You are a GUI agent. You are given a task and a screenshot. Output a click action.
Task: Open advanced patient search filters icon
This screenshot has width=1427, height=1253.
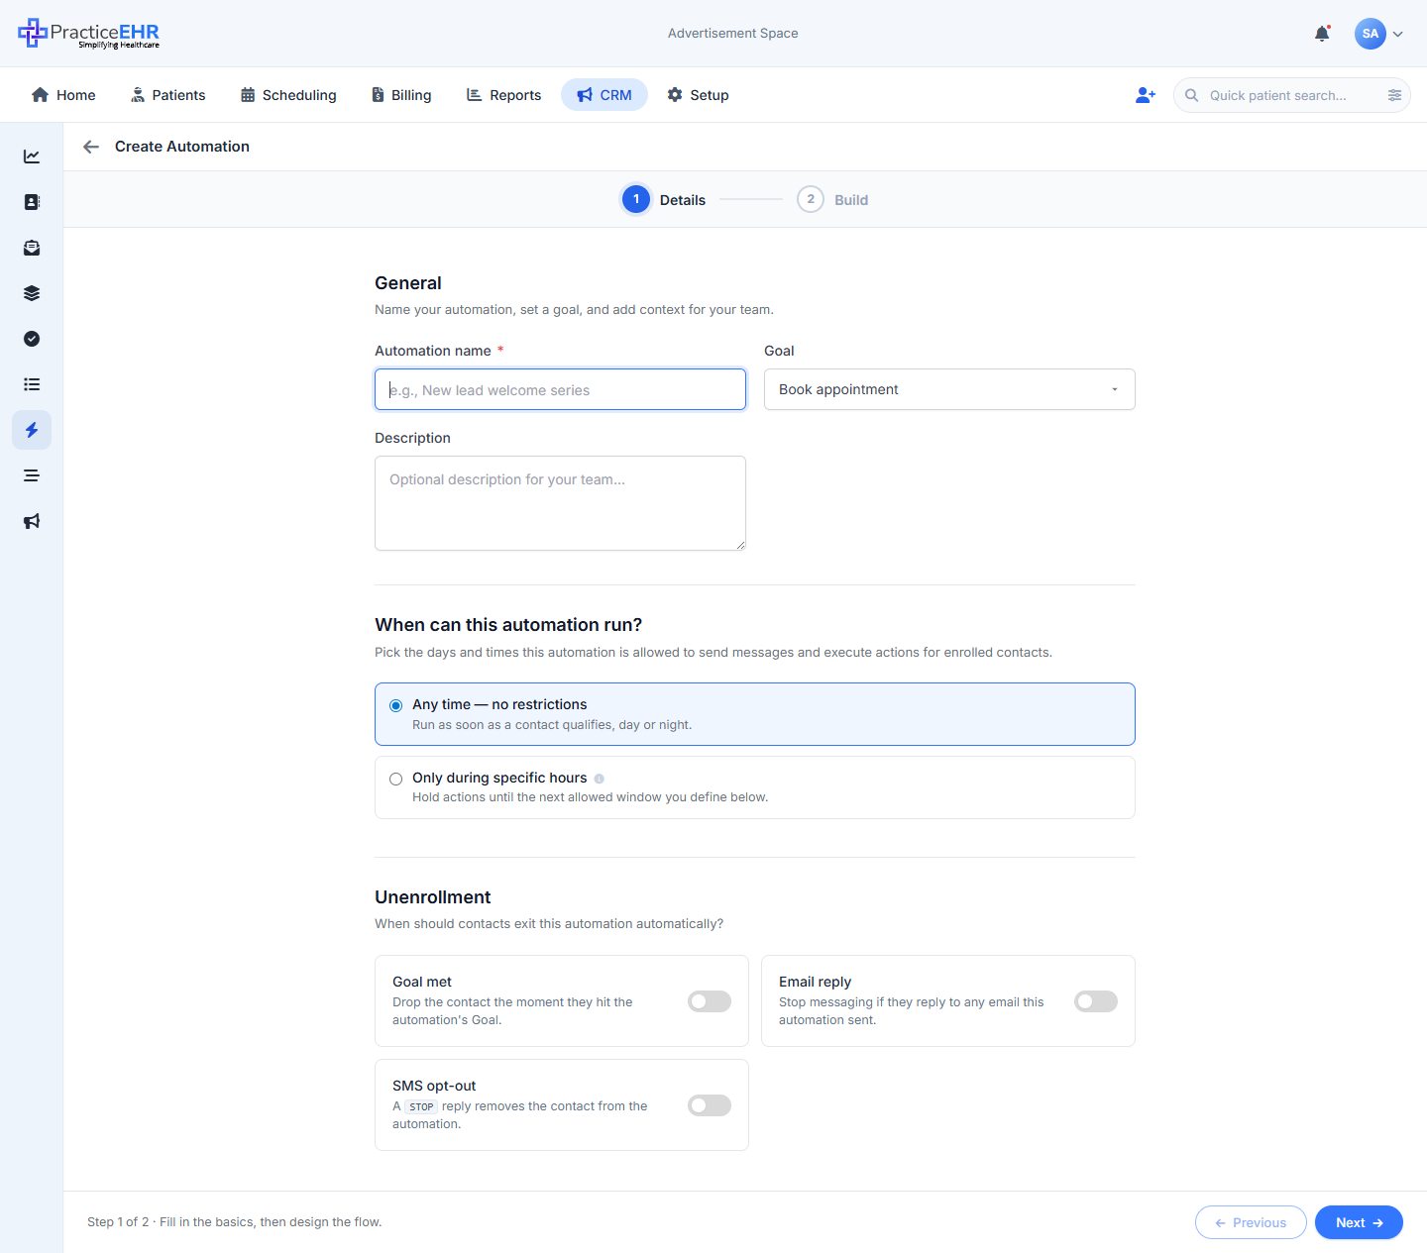click(x=1394, y=95)
